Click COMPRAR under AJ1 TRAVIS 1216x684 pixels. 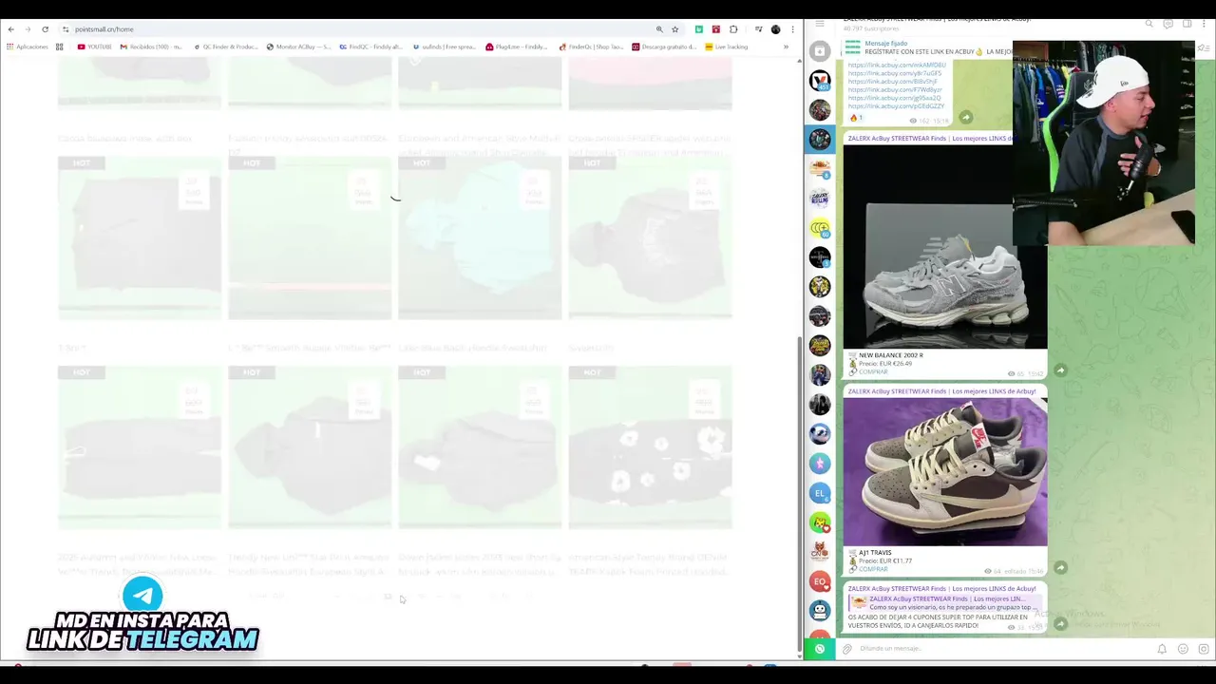point(873,569)
